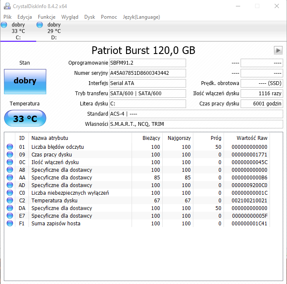Click status orb of attribute C2 row
The width and height of the screenshot is (287, 284).
point(10,201)
